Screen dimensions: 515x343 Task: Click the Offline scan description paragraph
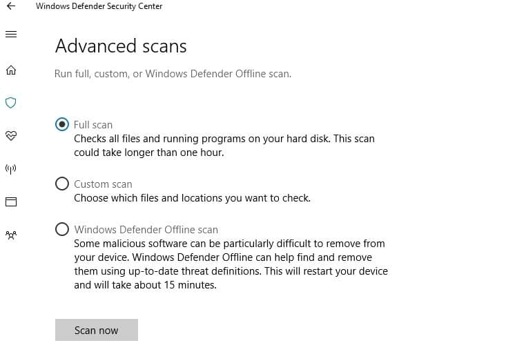coord(231,264)
